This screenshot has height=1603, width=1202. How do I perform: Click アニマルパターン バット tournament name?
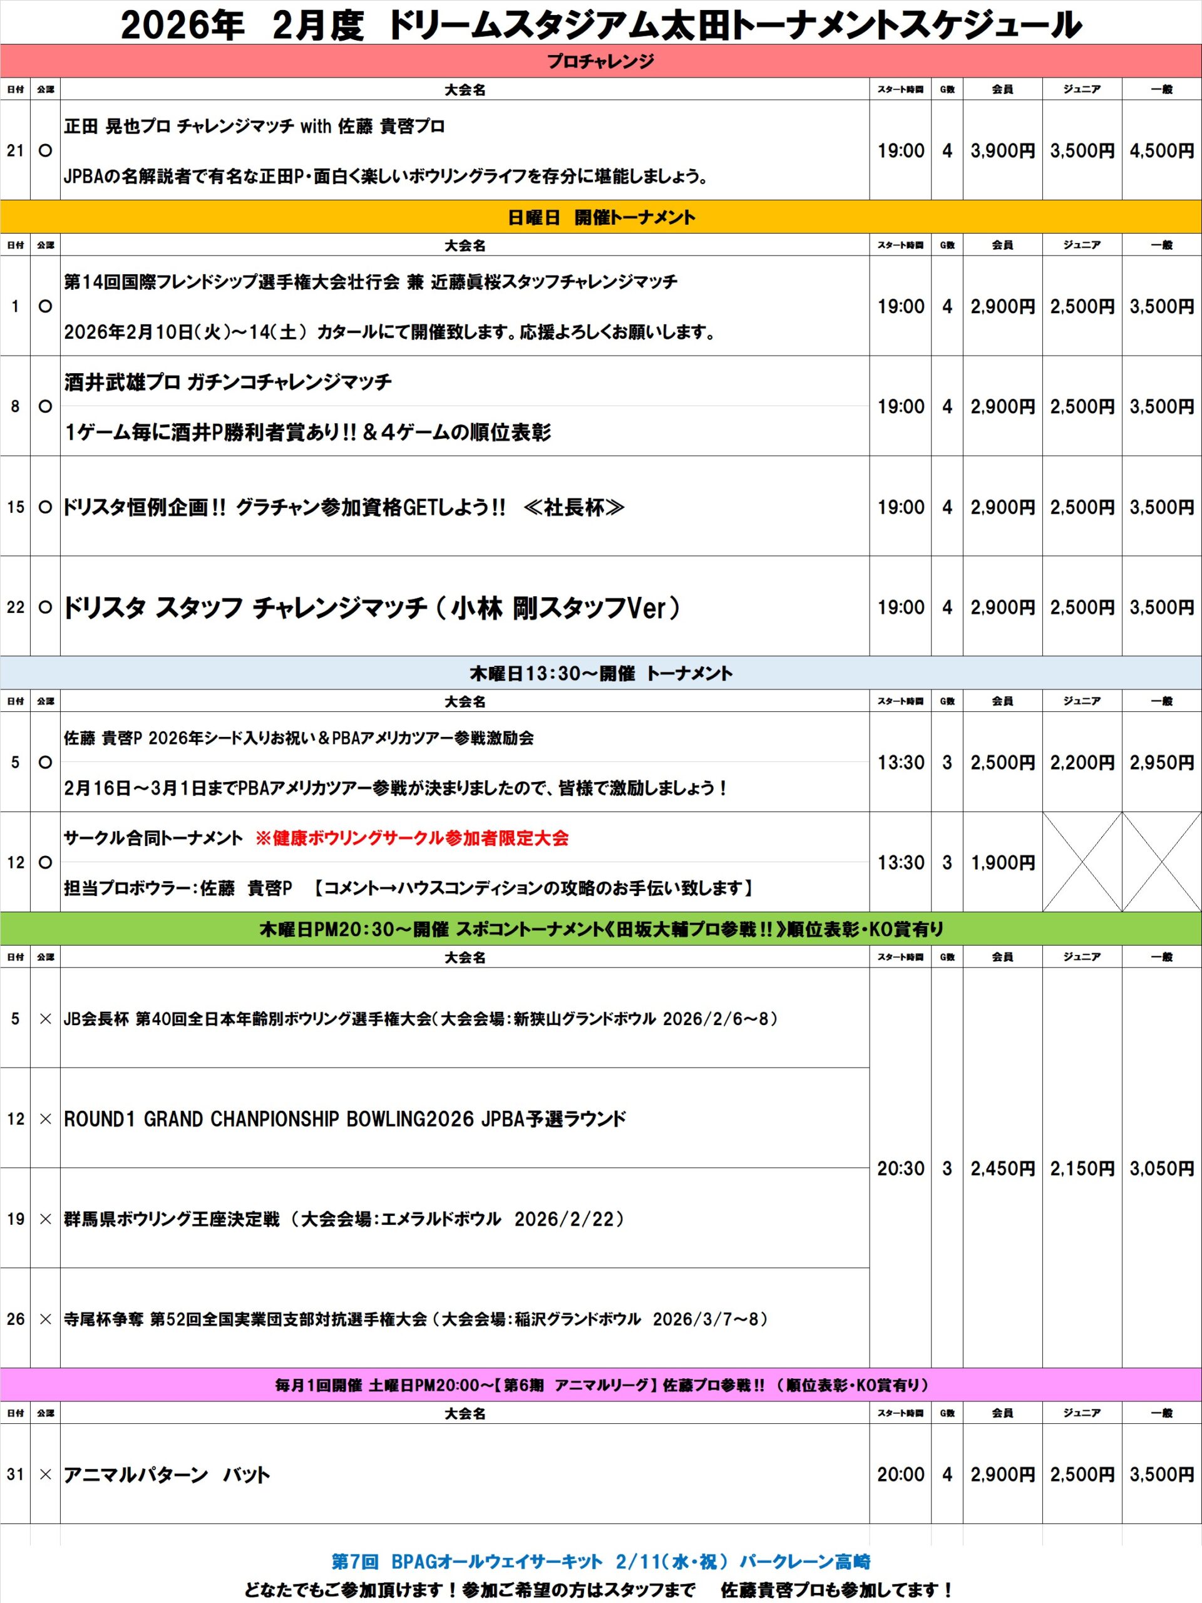[x=167, y=1475]
